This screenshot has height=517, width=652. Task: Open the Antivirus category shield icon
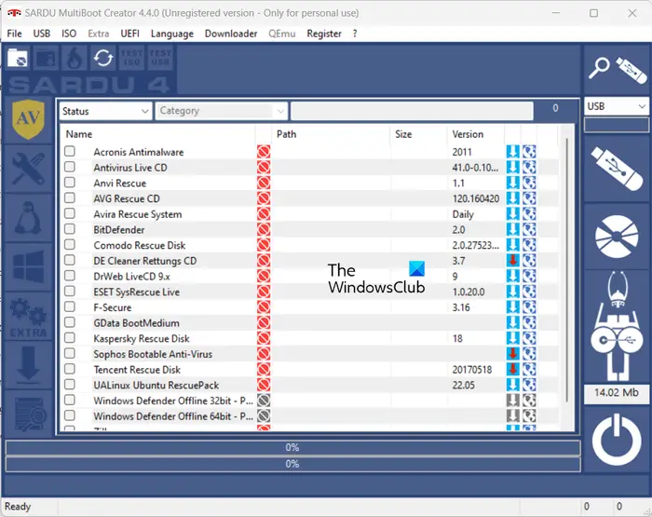point(28,119)
